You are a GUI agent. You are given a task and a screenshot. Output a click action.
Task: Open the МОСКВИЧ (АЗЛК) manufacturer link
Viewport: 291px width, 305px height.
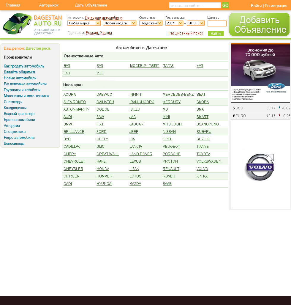point(145,66)
